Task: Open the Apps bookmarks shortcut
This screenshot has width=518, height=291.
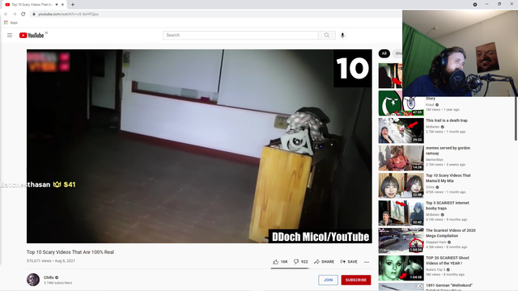Action: (x=11, y=23)
